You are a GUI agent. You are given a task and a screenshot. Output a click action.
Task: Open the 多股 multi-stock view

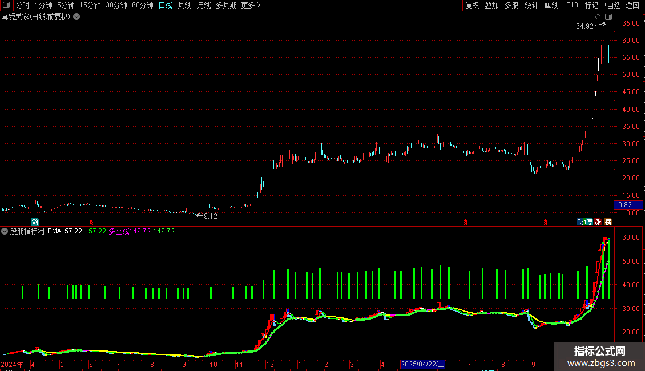(x=512, y=5)
